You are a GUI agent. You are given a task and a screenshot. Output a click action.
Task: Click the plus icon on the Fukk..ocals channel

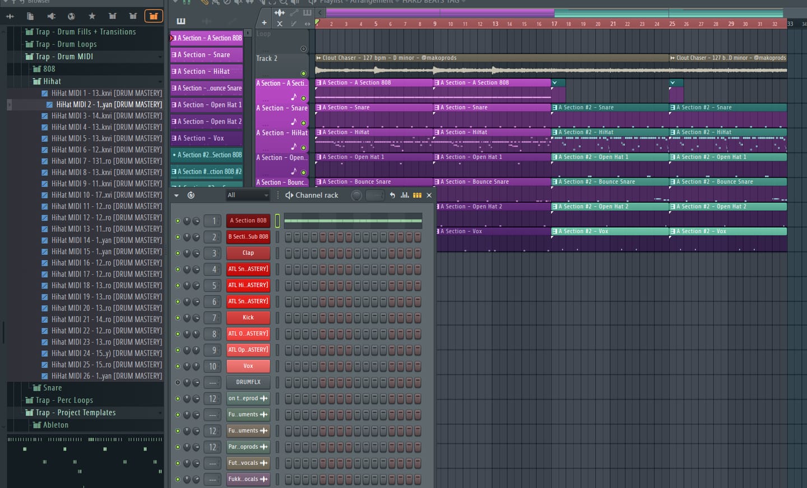[x=263, y=479]
